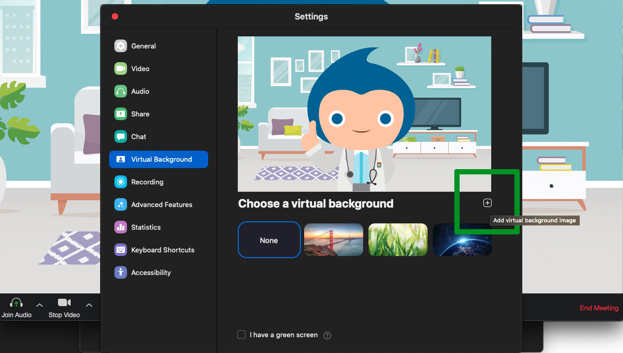Open the Advanced Features label
Viewport: 623px width, 353px height.
pyautogui.click(x=162, y=204)
